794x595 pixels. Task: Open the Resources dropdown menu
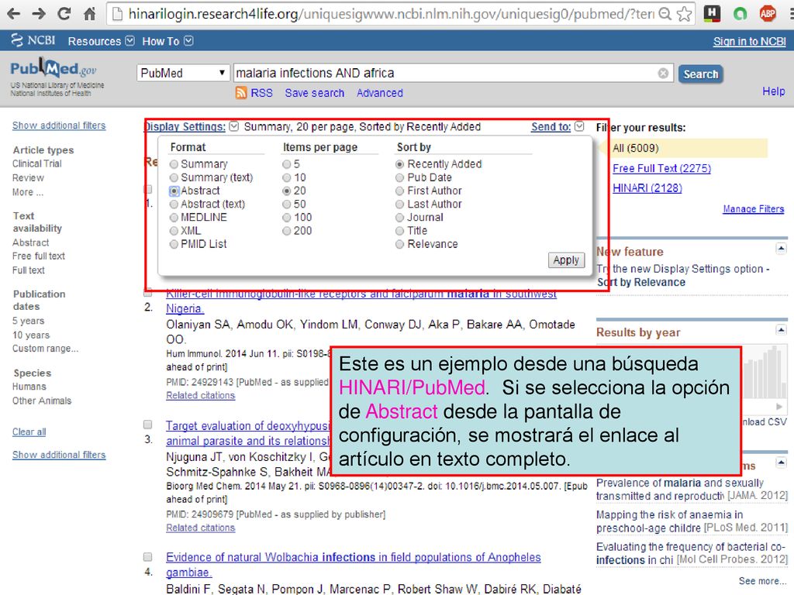(102, 41)
